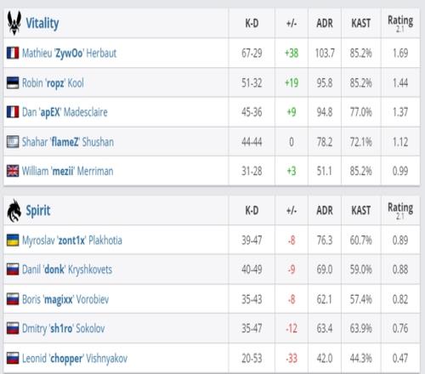425x374 pixels.
Task: Click the Vitality team logo icon
Action: [x=14, y=23]
